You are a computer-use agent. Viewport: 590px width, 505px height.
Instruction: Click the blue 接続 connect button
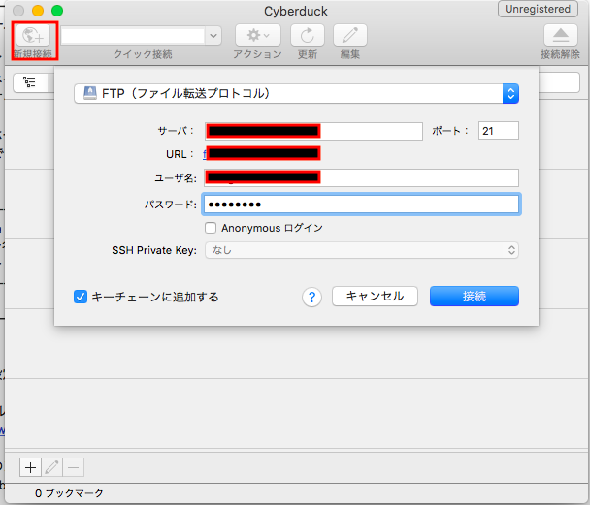click(x=475, y=297)
